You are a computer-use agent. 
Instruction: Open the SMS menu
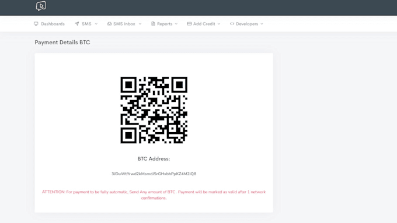click(86, 24)
